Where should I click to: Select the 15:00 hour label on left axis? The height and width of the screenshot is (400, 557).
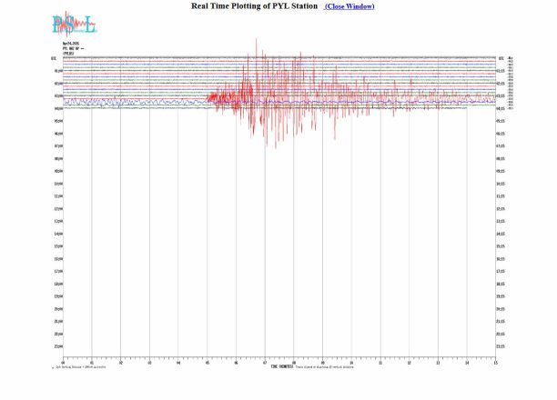pos(57,246)
